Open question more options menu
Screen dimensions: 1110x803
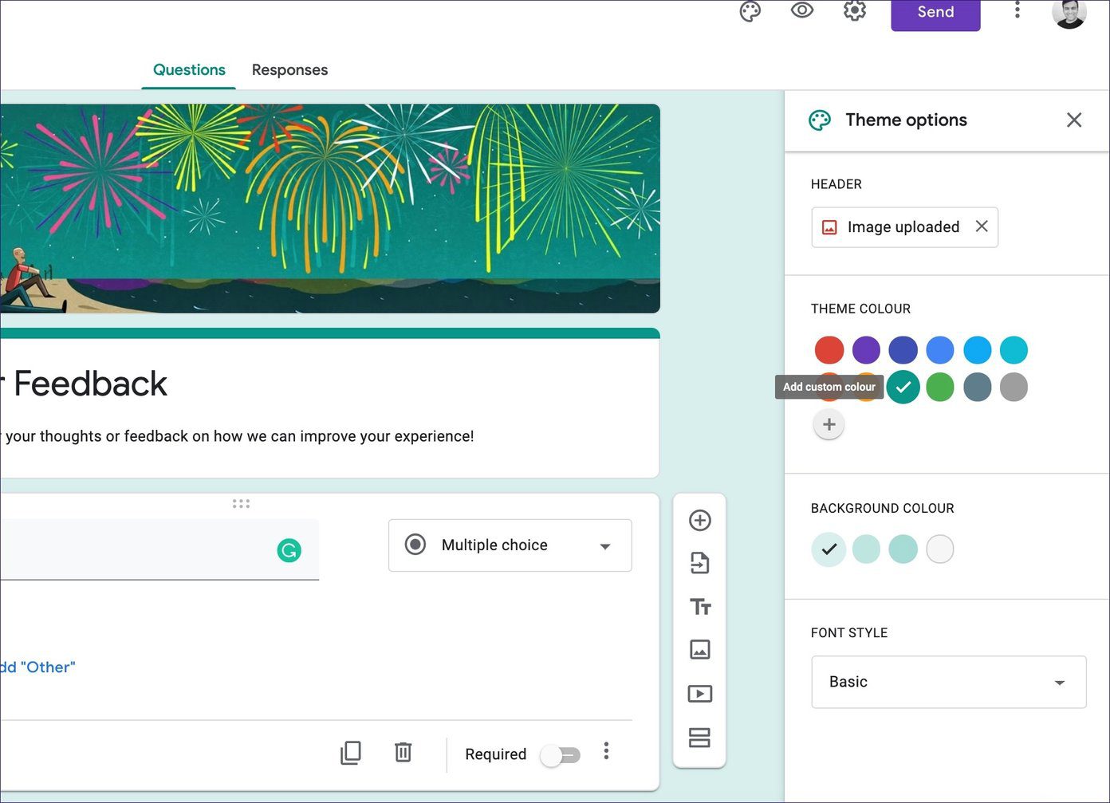pyautogui.click(x=606, y=750)
